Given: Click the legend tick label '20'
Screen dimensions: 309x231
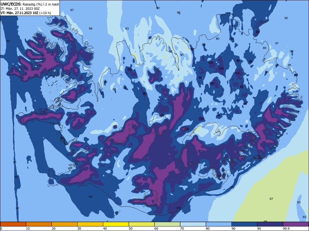Looking at the screenshot, I should [53, 229].
